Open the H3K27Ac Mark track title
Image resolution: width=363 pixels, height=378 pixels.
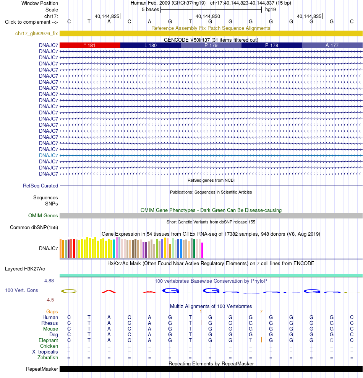point(211,263)
